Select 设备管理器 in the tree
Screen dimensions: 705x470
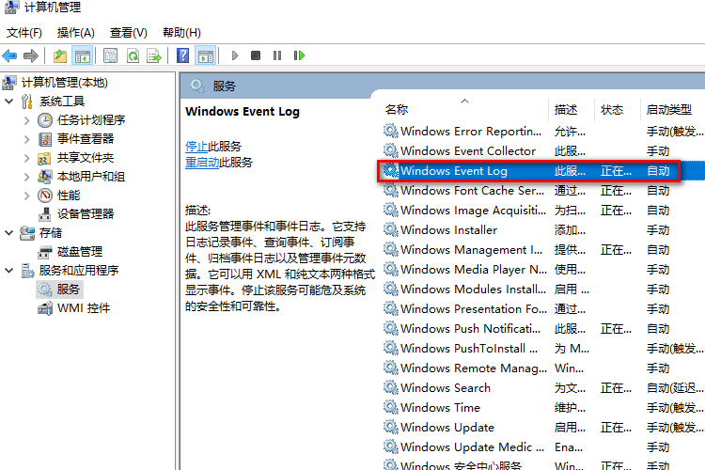pyautogui.click(x=86, y=214)
